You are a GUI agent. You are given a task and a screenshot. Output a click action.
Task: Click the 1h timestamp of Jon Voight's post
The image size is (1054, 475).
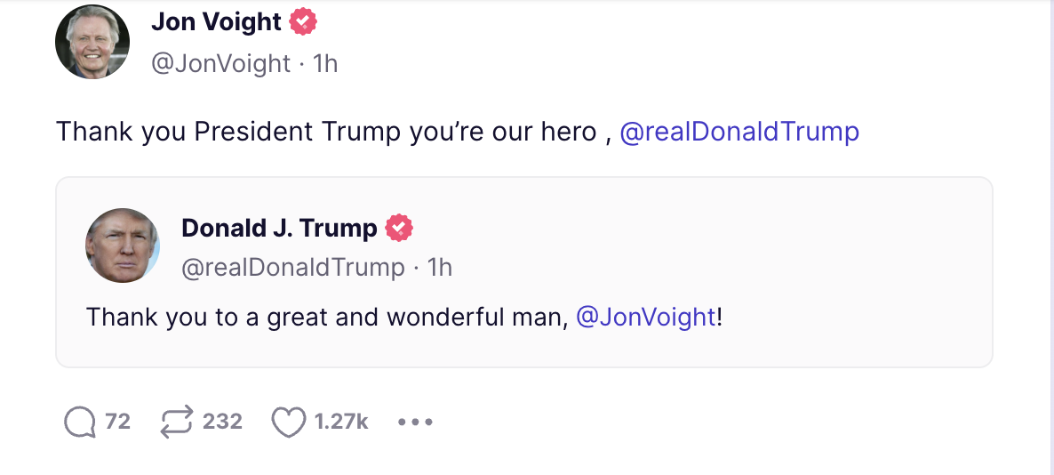click(x=326, y=63)
